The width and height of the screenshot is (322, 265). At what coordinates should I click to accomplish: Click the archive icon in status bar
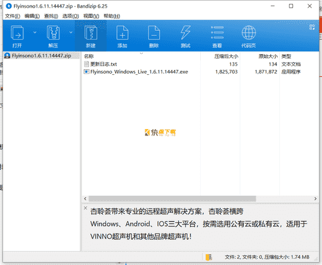209,257
